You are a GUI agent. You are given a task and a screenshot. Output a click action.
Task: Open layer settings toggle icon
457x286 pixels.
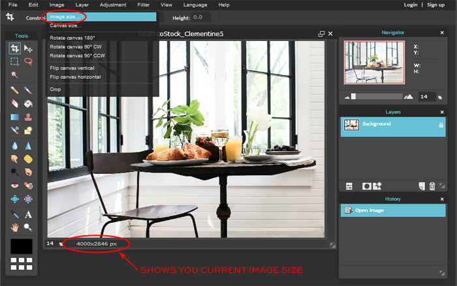click(x=349, y=186)
